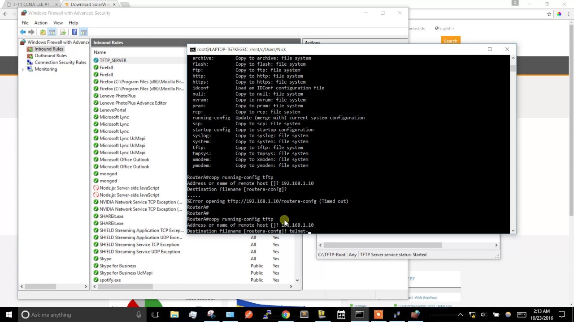574x322 pixels.
Task: Open the File menu in Windows Firewall
Action: click(25, 23)
